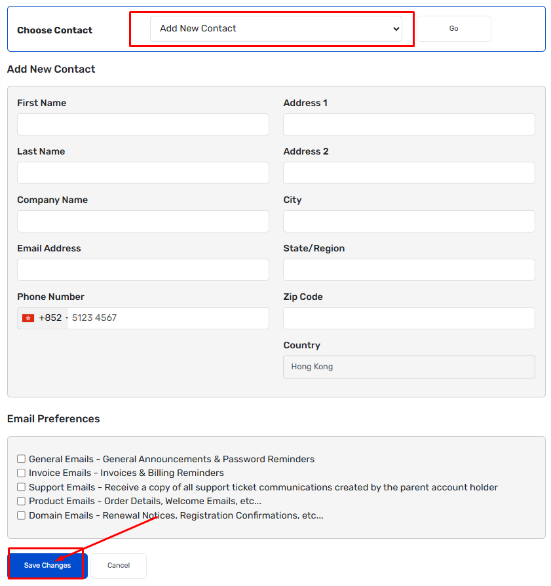Click the Email Address field
Screen dimensions: 551x586
[x=143, y=270]
